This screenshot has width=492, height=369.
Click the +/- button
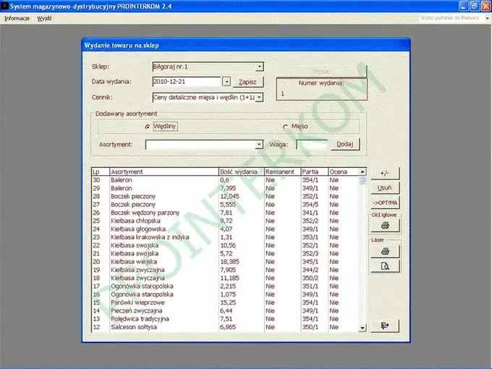pyautogui.click(x=385, y=173)
